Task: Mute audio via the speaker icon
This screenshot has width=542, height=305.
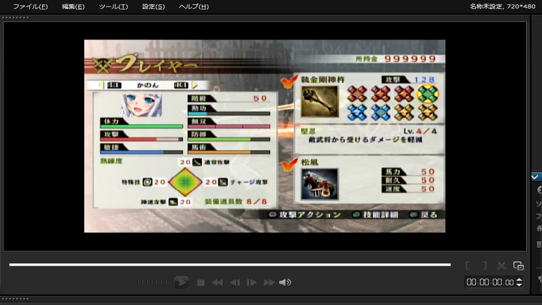Action: [x=285, y=282]
